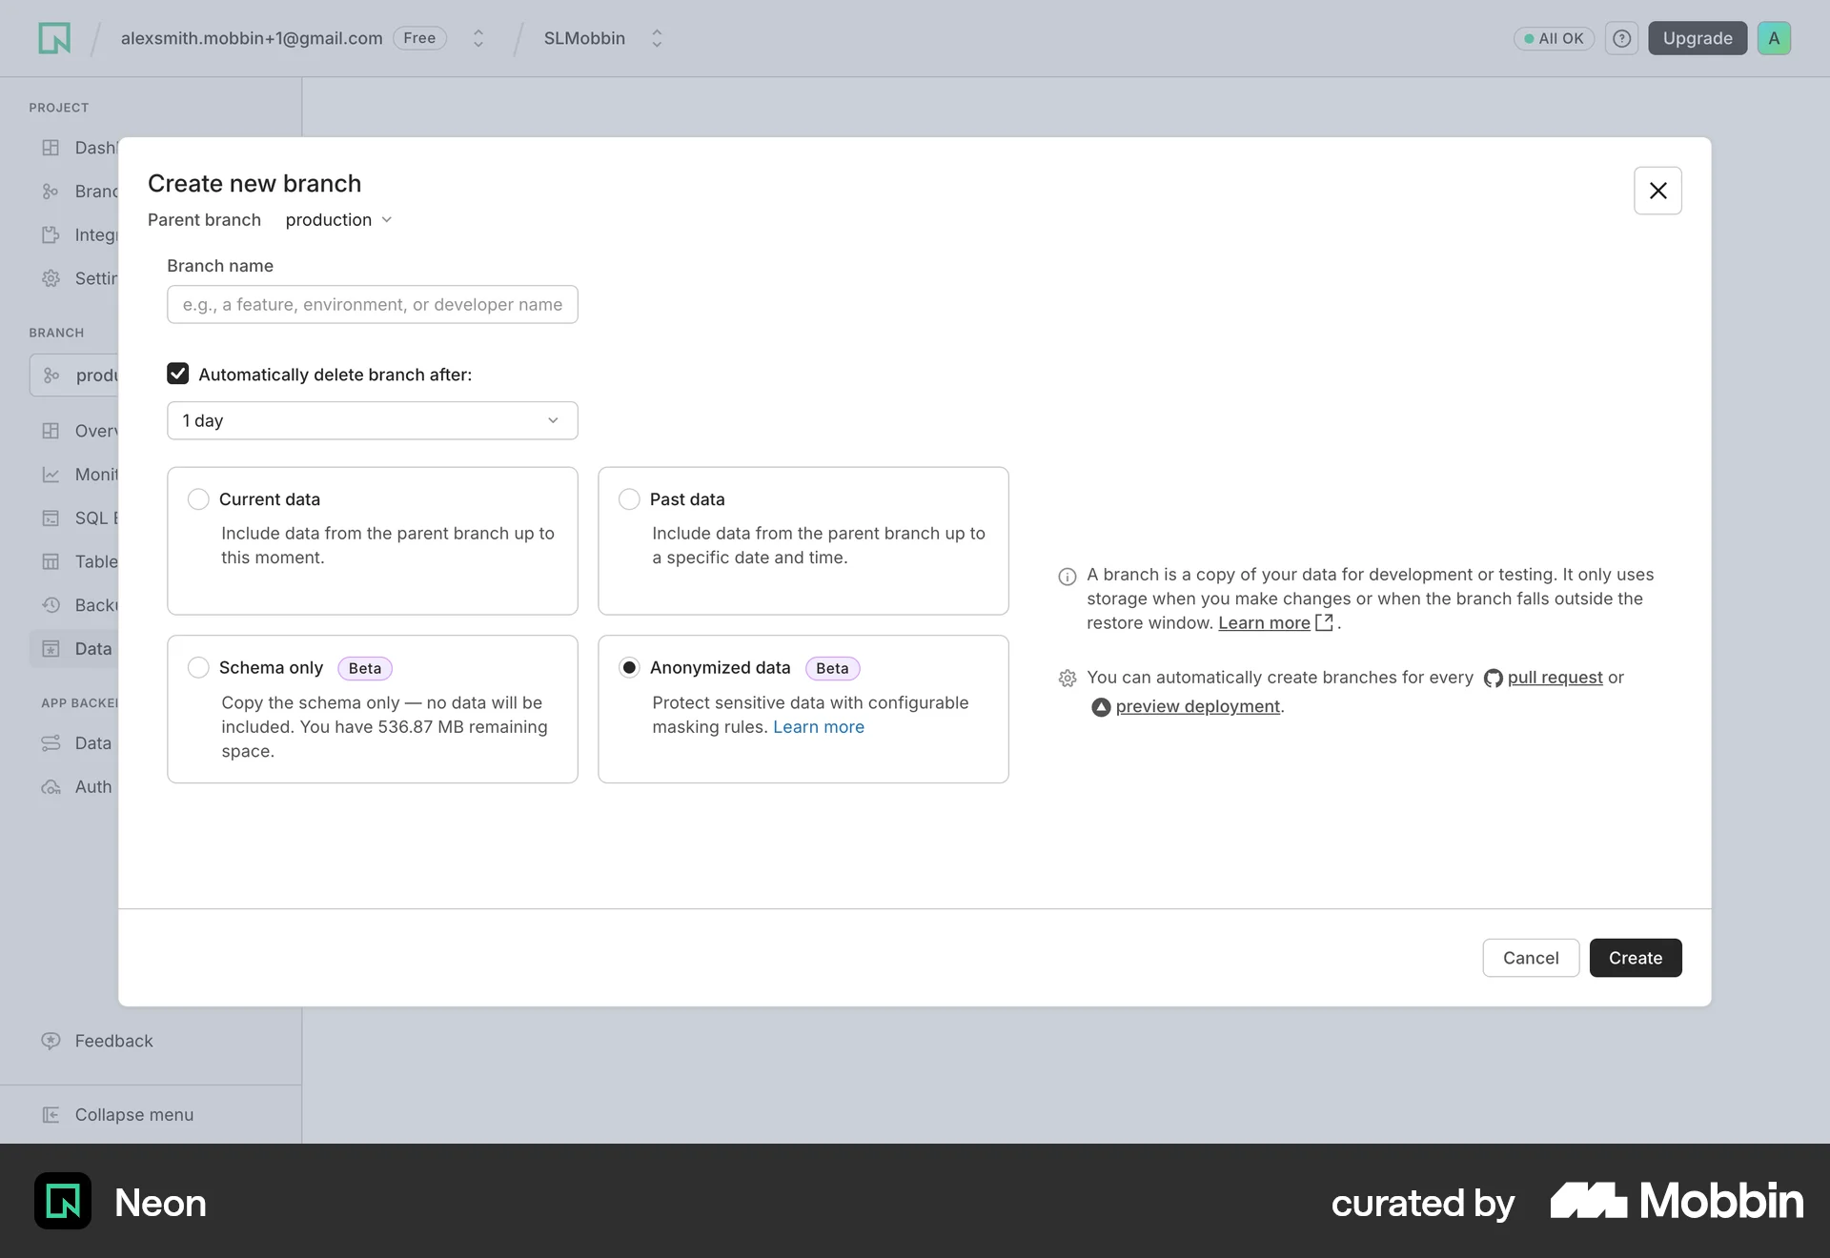This screenshot has height=1258, width=1830.
Task: Open the Auth sidebar item
Action: click(76, 787)
